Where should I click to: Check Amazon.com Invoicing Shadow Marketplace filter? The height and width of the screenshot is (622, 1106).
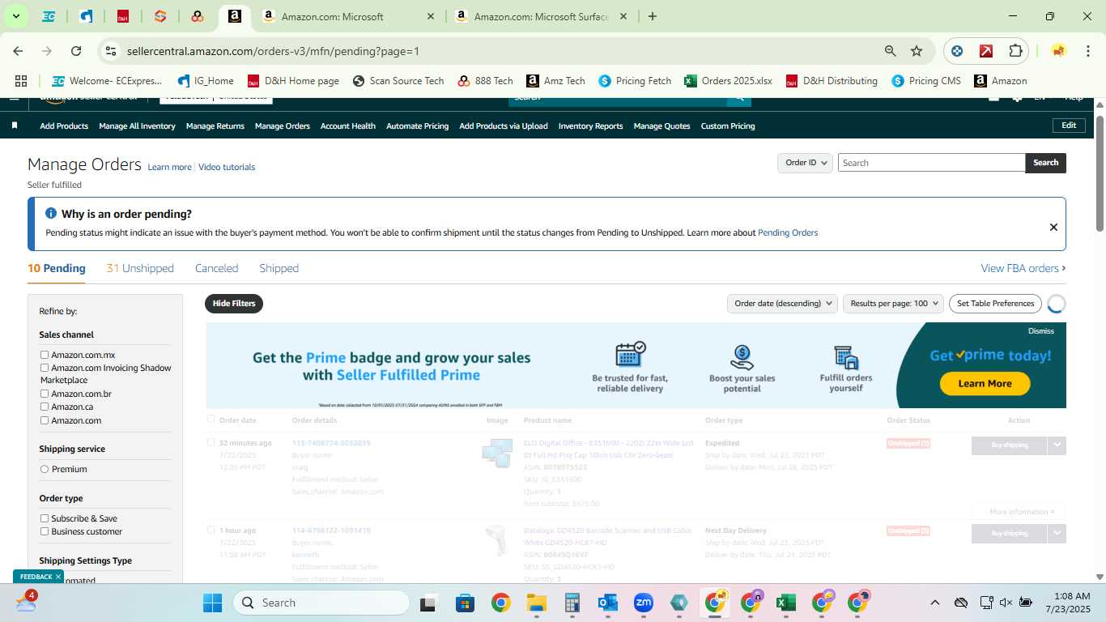coord(45,368)
